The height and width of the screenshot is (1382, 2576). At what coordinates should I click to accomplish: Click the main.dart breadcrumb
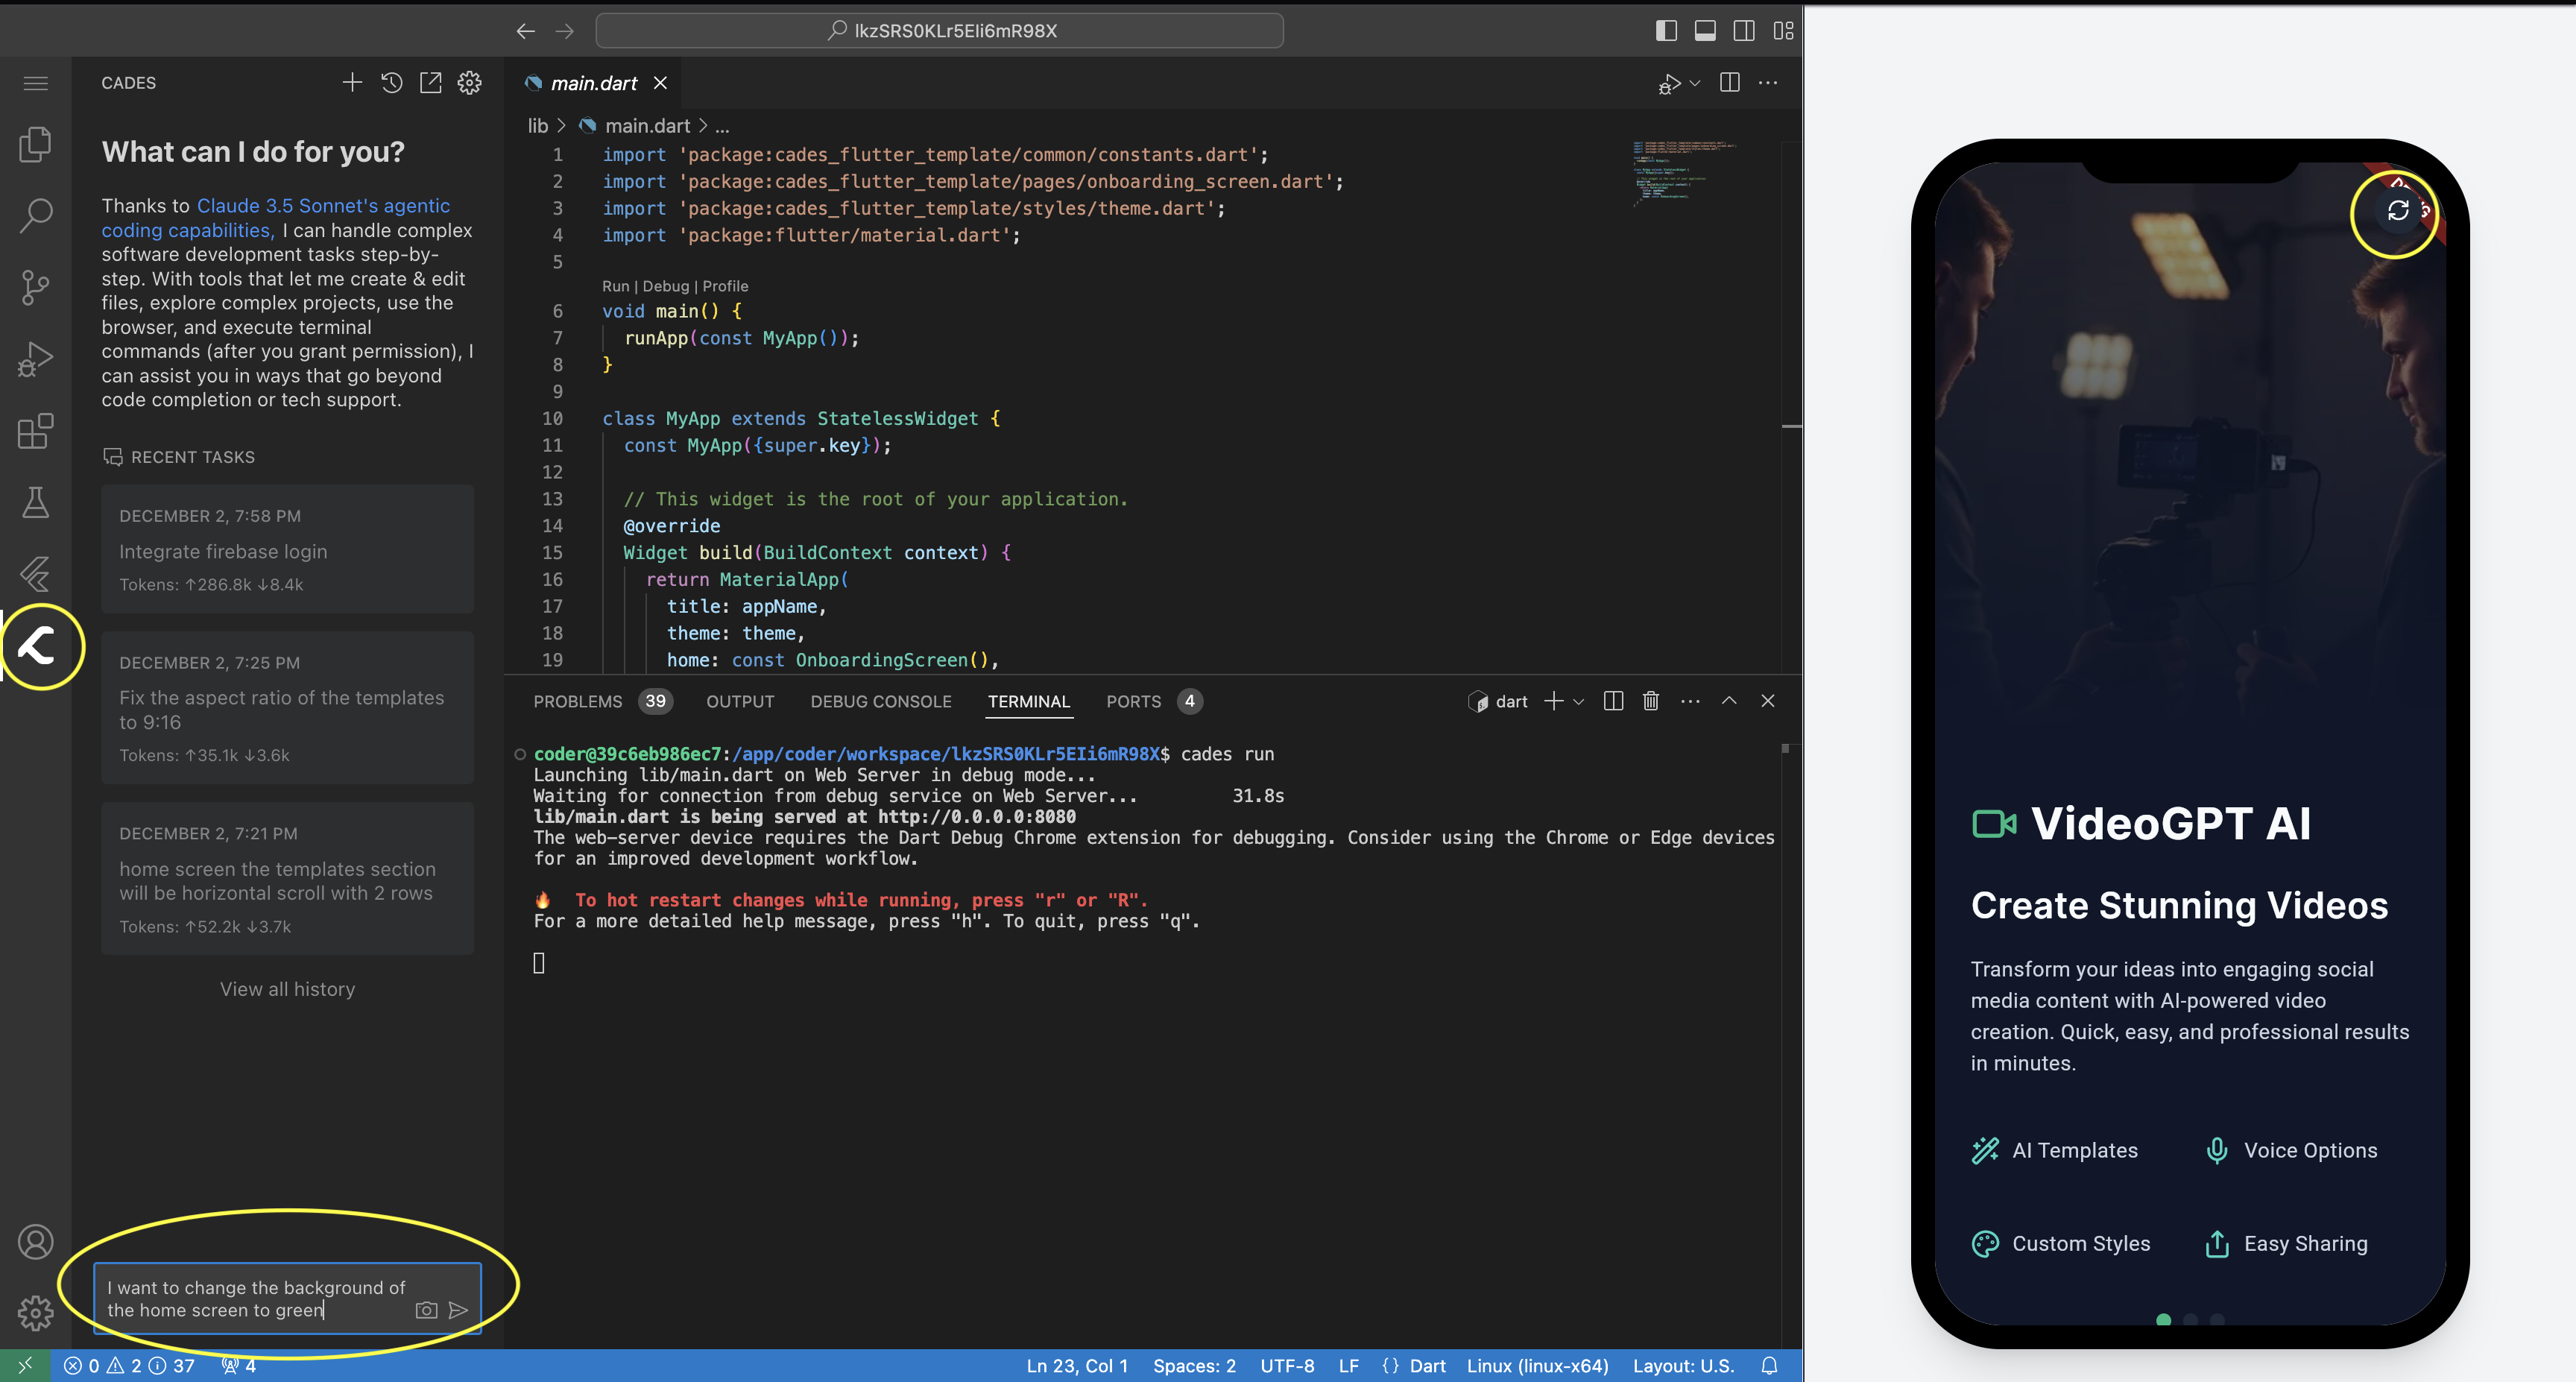pos(646,126)
